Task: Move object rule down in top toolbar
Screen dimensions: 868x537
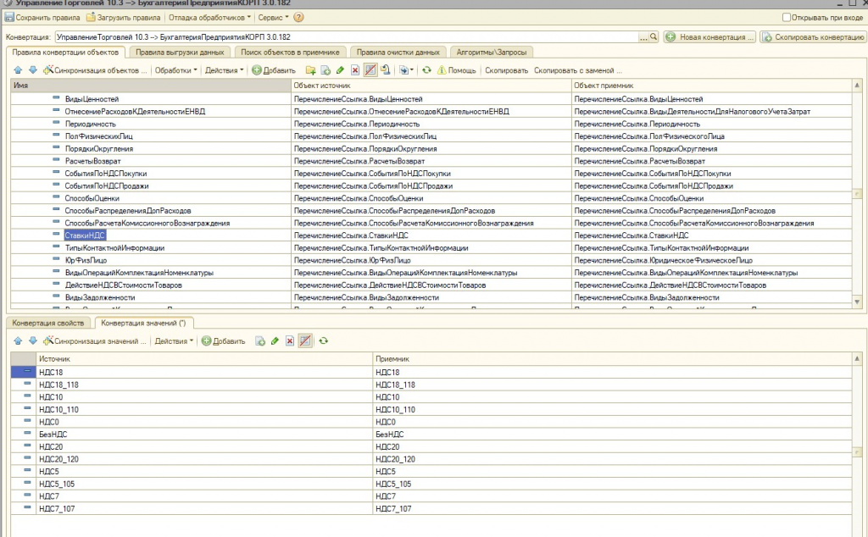Action: 33,70
